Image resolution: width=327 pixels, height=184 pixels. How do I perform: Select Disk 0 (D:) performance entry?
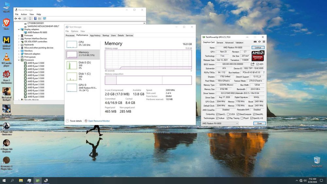(82, 65)
